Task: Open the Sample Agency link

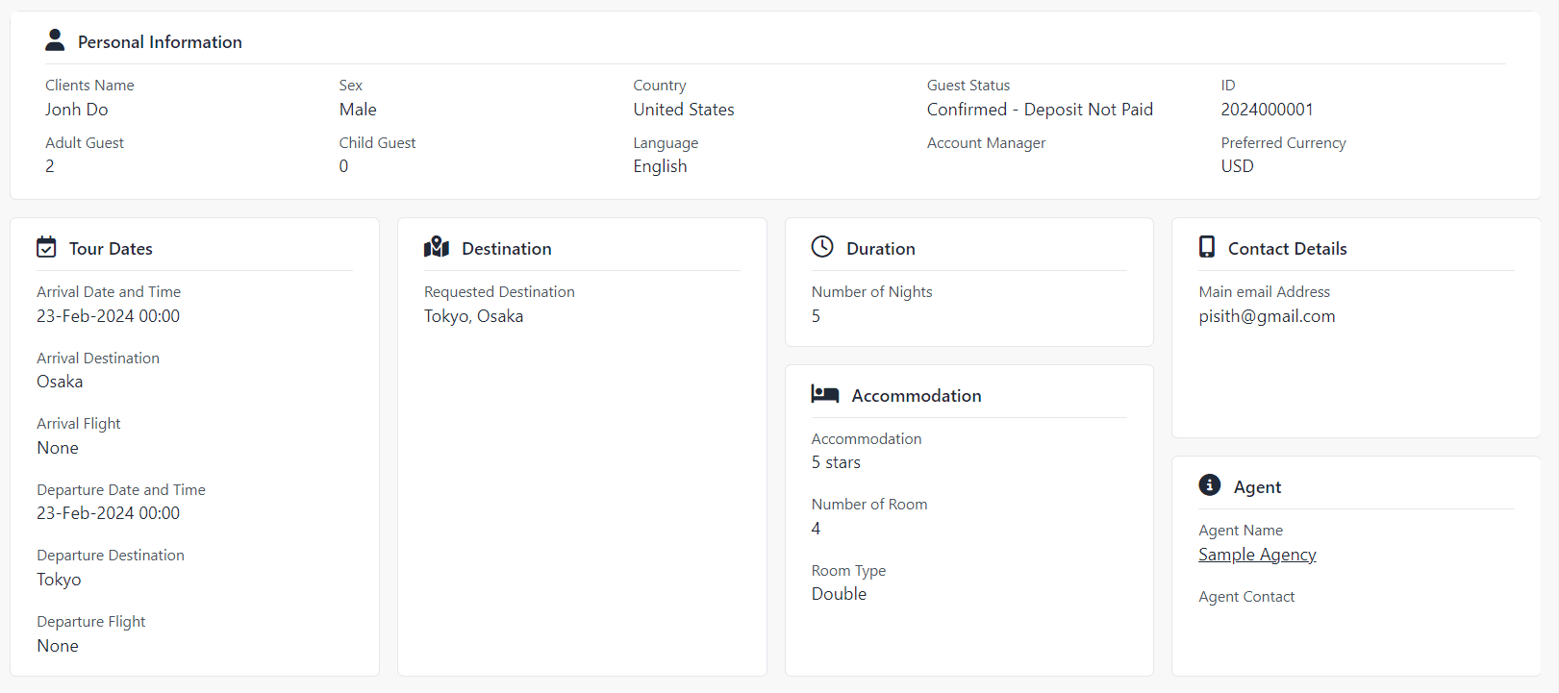Action: 1257,555
